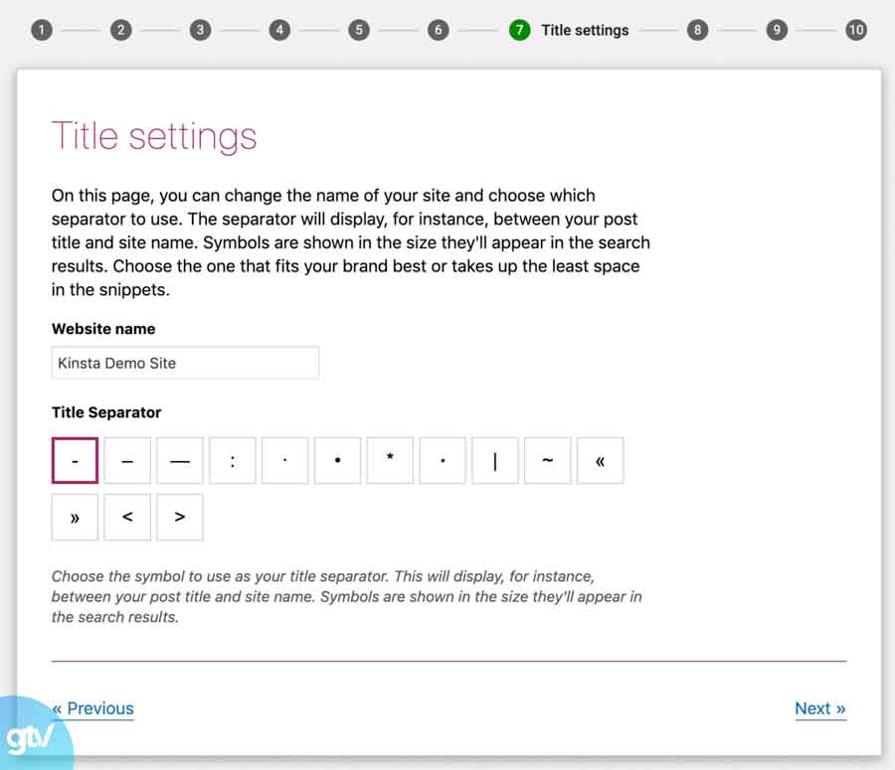
Task: Click the Next link to continue
Action: (x=819, y=708)
